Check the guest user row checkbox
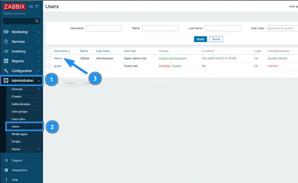The width and height of the screenshot is (298, 183). coord(49,66)
